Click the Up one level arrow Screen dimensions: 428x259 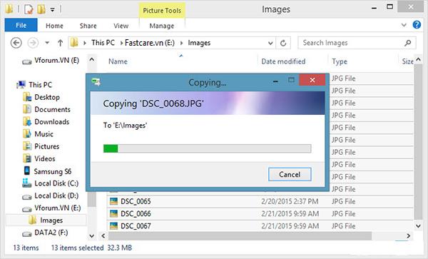click(x=61, y=43)
